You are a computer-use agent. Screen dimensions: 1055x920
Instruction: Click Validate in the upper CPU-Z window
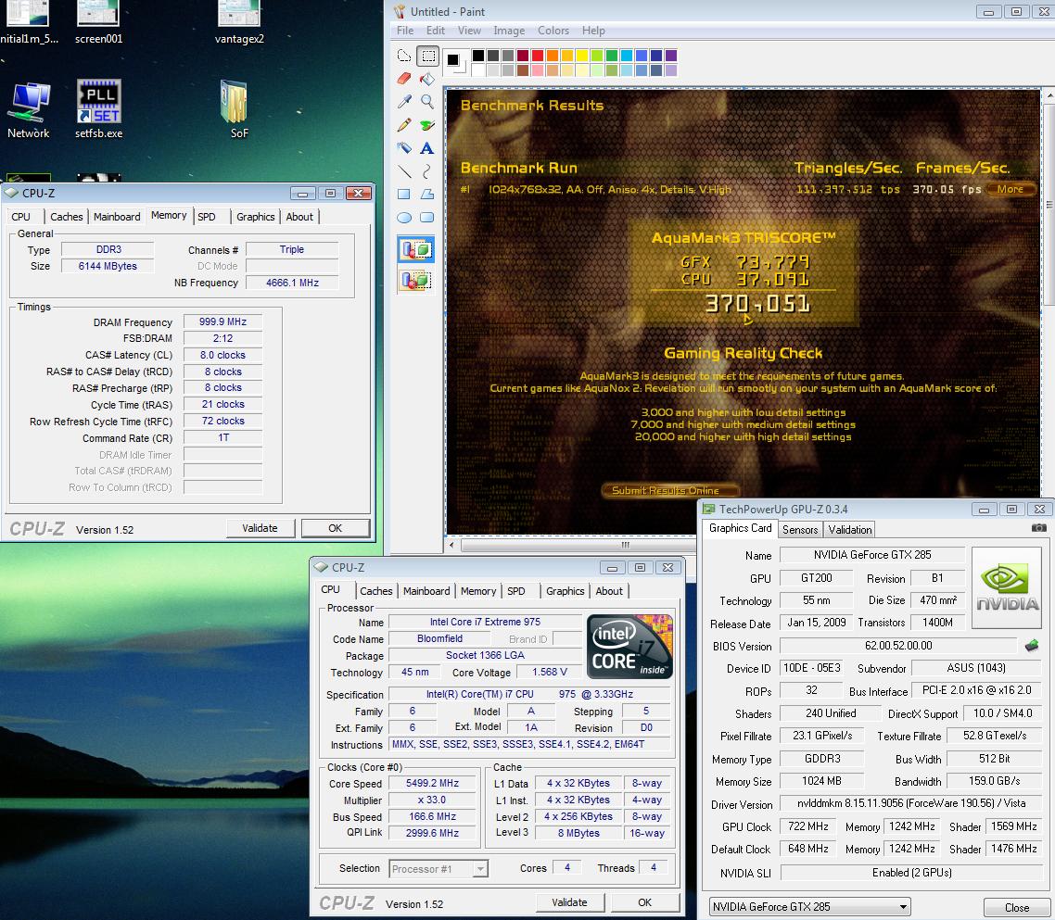[x=260, y=528]
